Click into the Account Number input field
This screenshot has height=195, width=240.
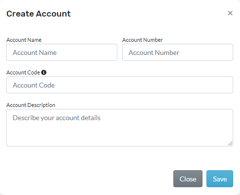[178, 53]
